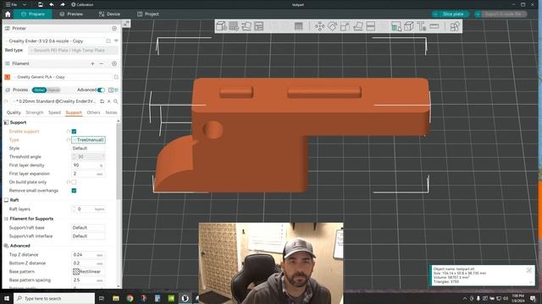Select the Scale tool
This screenshot has height=304, width=542.
pyautogui.click(x=345, y=26)
